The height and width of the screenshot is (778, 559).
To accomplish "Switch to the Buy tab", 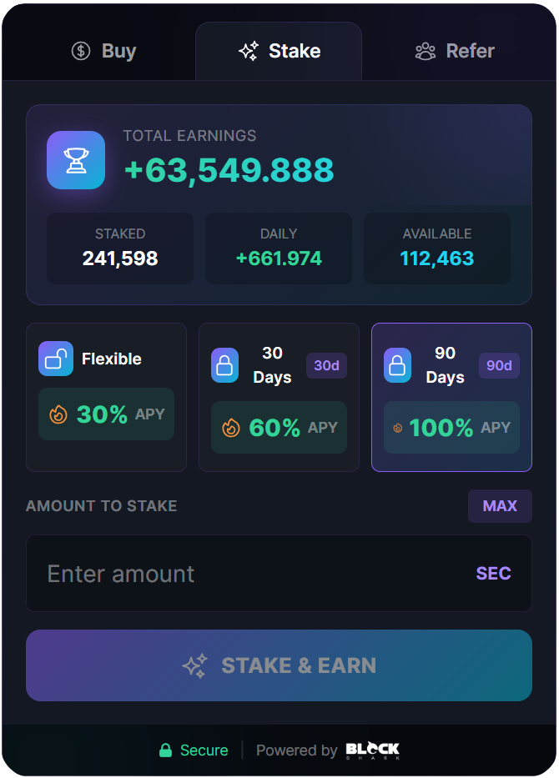I will coord(104,51).
